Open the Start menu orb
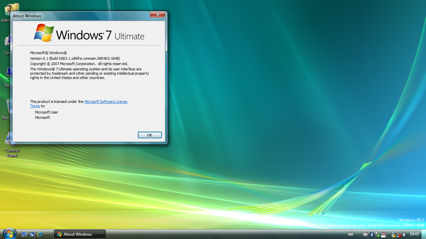The height and width of the screenshot is (239, 426). click(x=9, y=234)
